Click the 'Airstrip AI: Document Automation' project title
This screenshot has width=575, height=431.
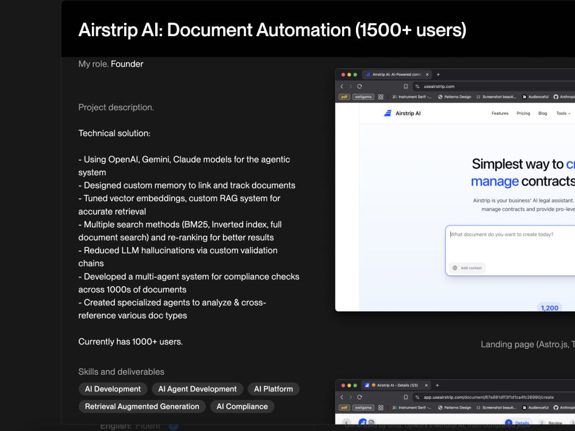pyautogui.click(x=272, y=30)
